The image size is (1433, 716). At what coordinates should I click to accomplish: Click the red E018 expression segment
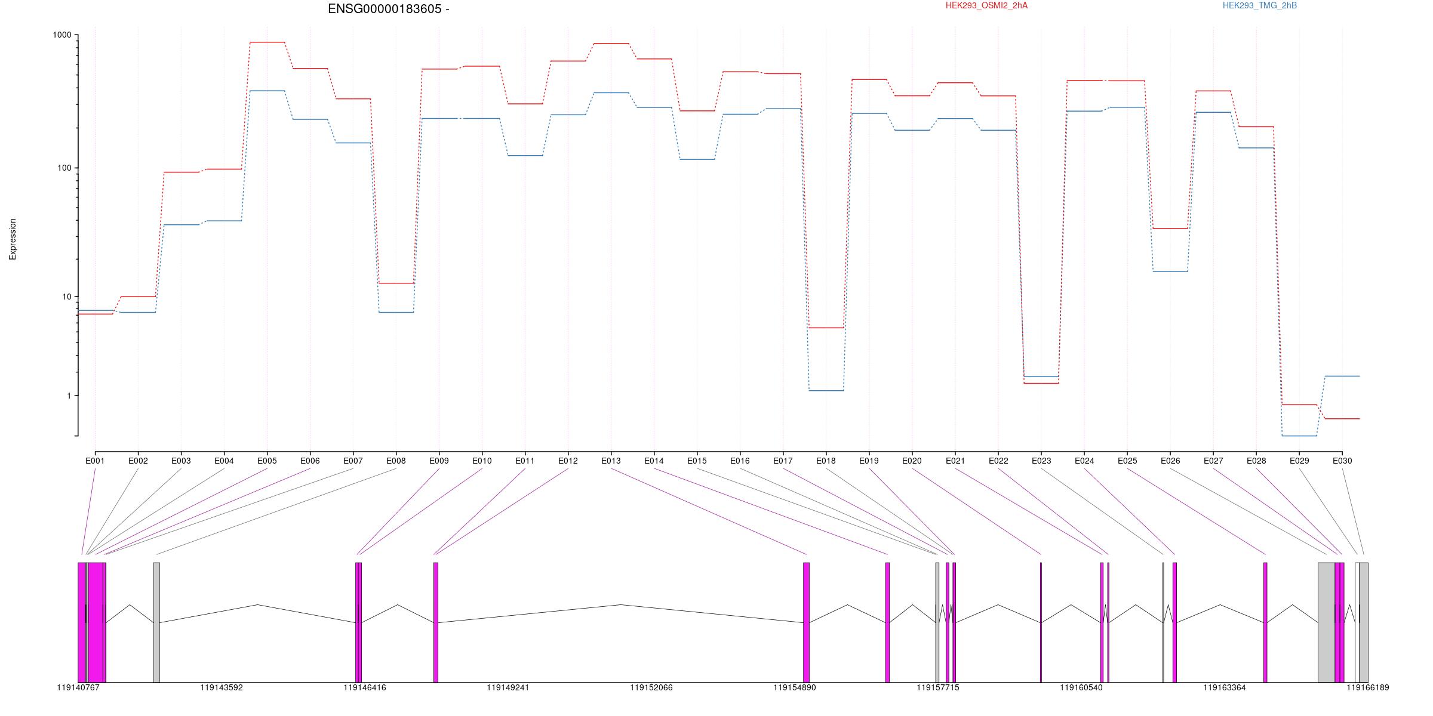826,328
